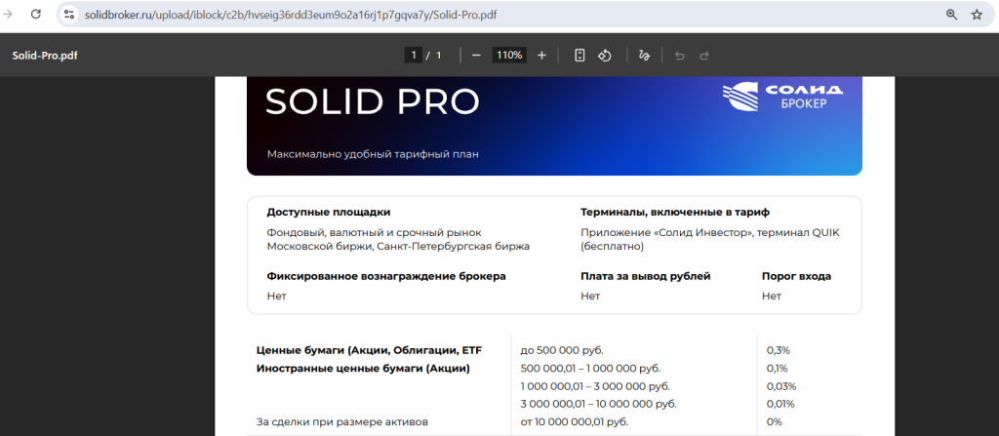Click 'Приложение «Солид Инвестор», терминал QUIK' text

(710, 233)
